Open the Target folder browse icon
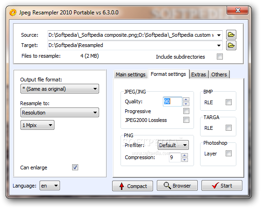Screen dimensions: 261x208 click(231, 45)
